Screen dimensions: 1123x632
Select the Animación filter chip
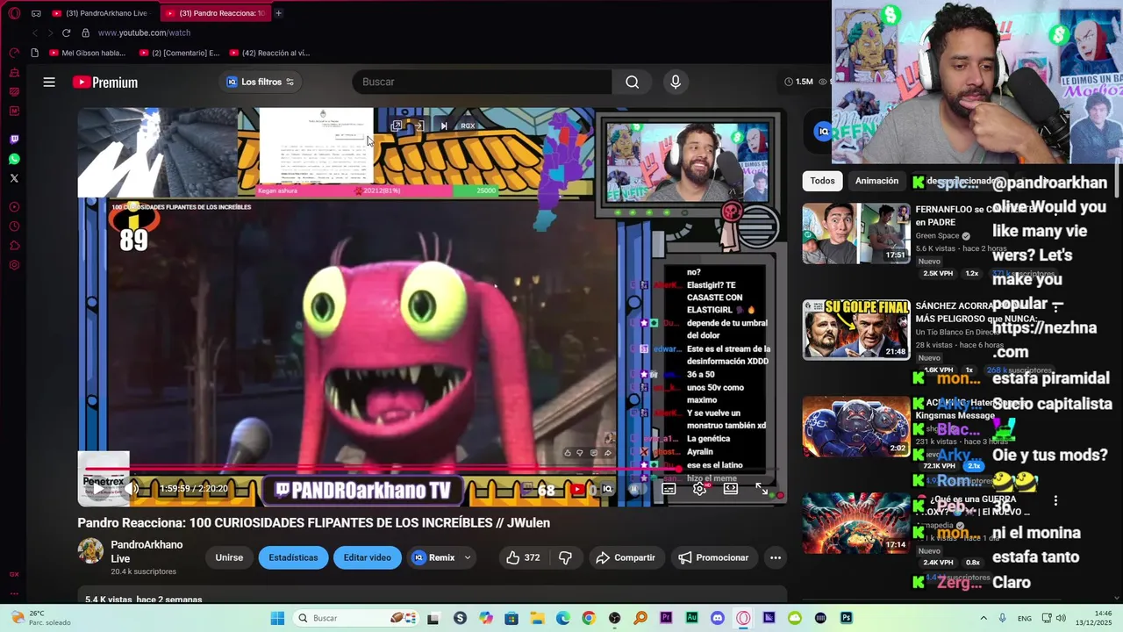[876, 181]
